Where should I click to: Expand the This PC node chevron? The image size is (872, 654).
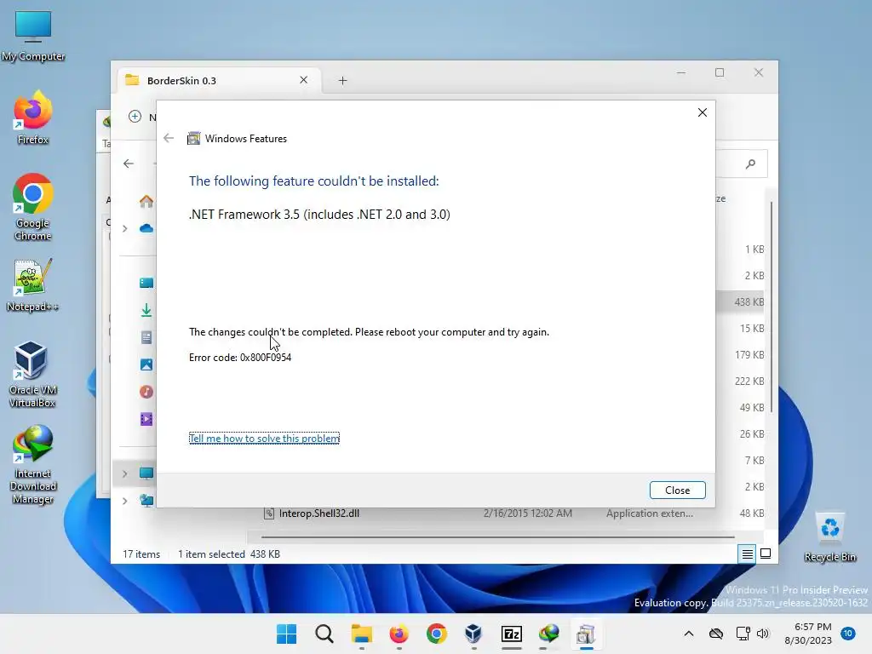click(x=125, y=473)
